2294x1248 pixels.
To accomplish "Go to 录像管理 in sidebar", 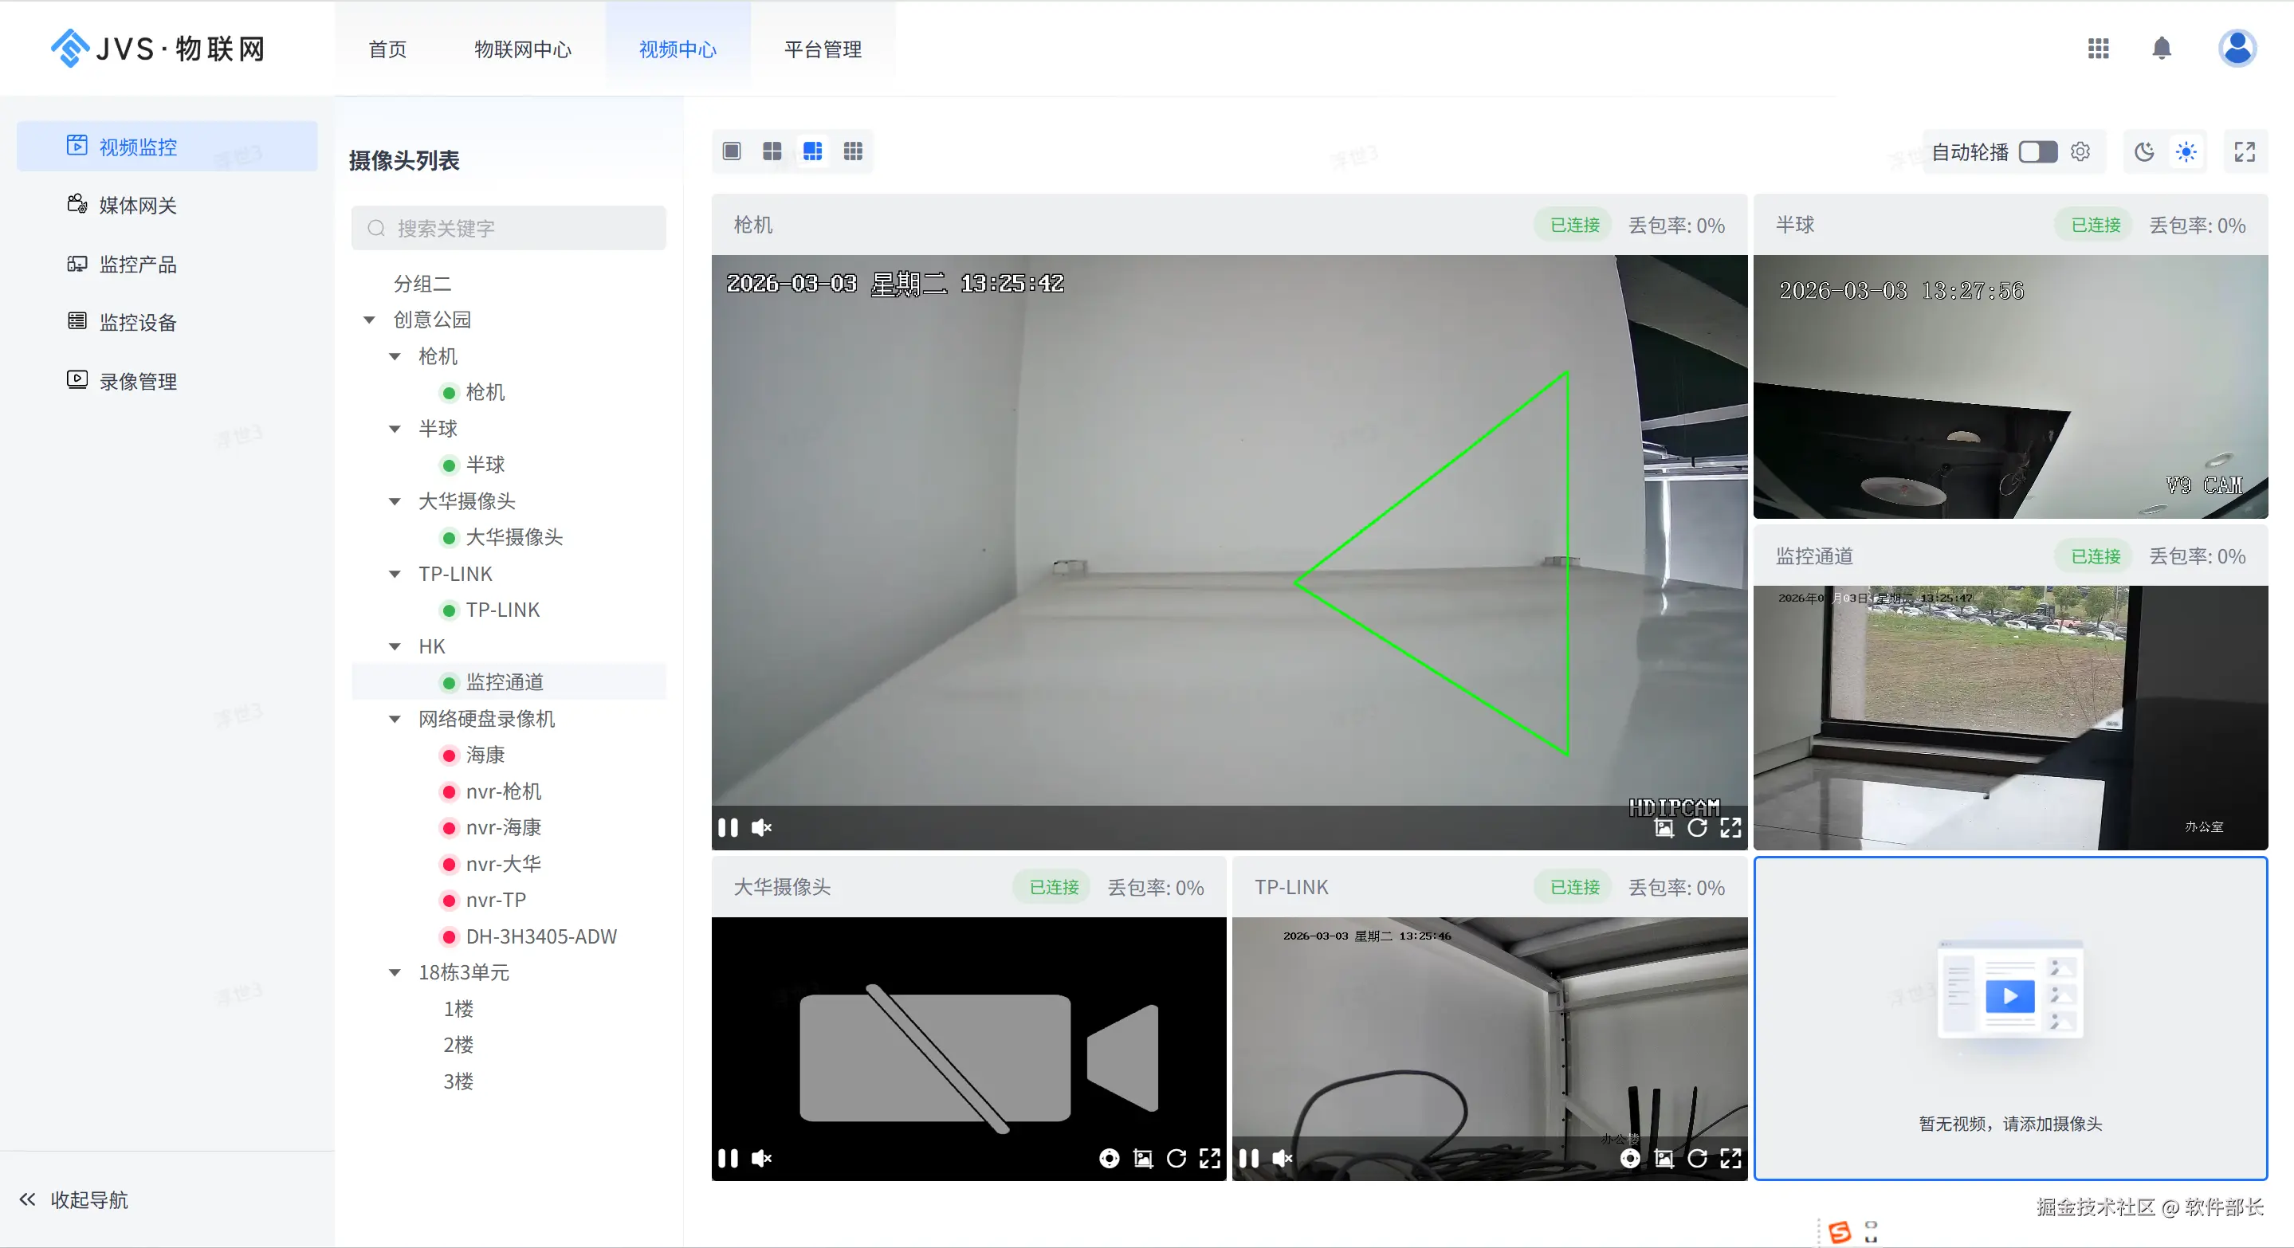I will pos(138,381).
